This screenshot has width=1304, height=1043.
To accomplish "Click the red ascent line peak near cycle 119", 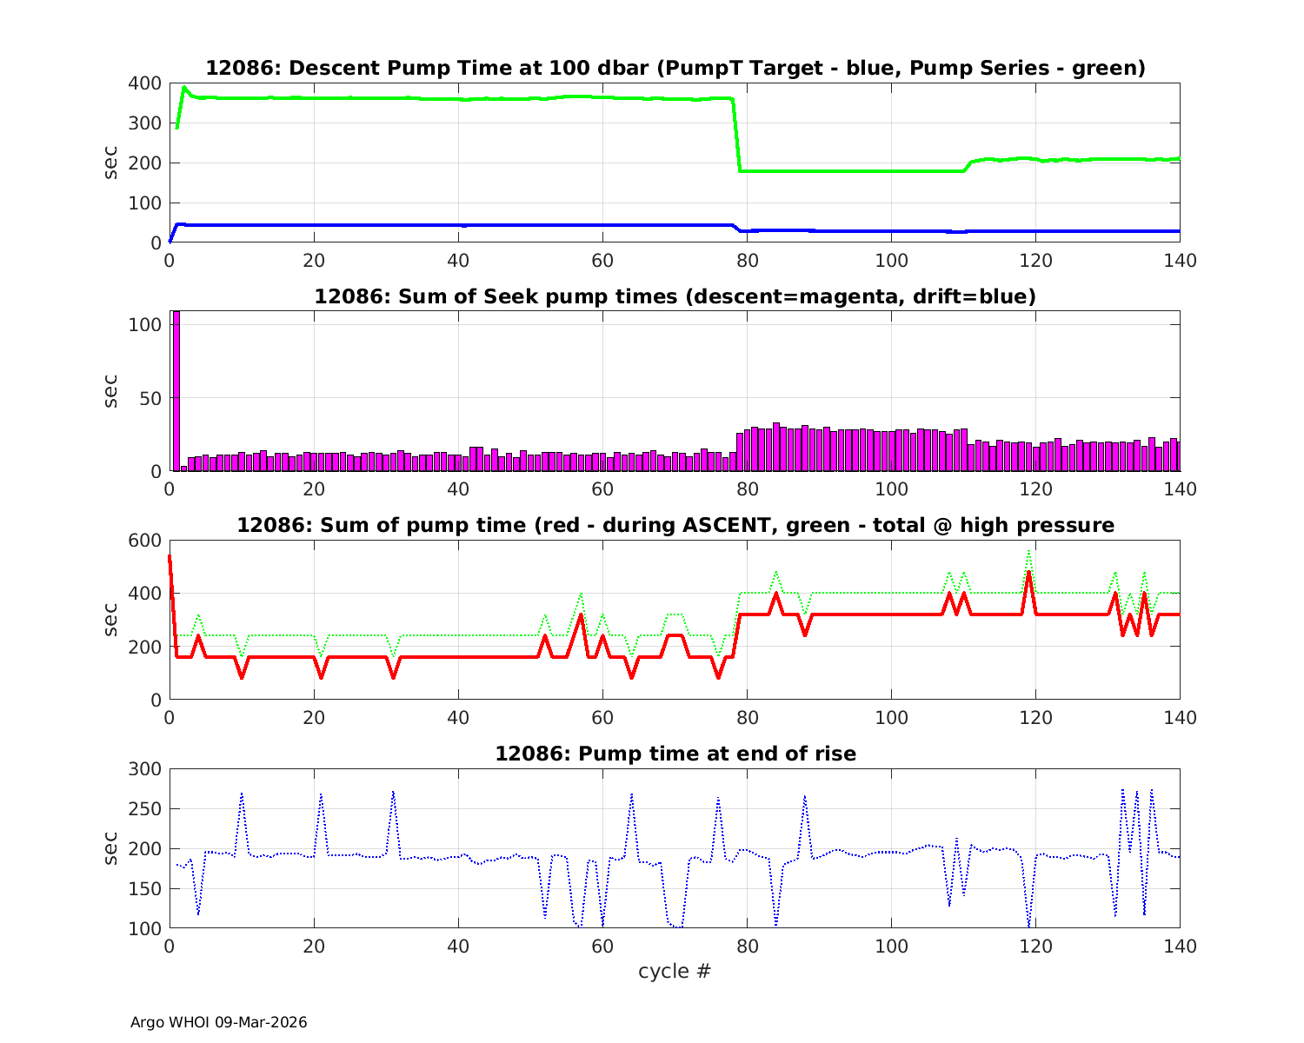I will 1028,574.
